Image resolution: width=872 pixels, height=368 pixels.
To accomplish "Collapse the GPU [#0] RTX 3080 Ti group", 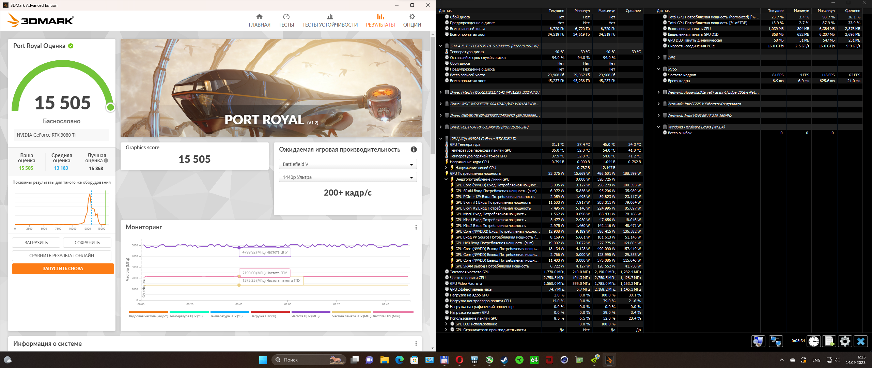I will 440,139.
